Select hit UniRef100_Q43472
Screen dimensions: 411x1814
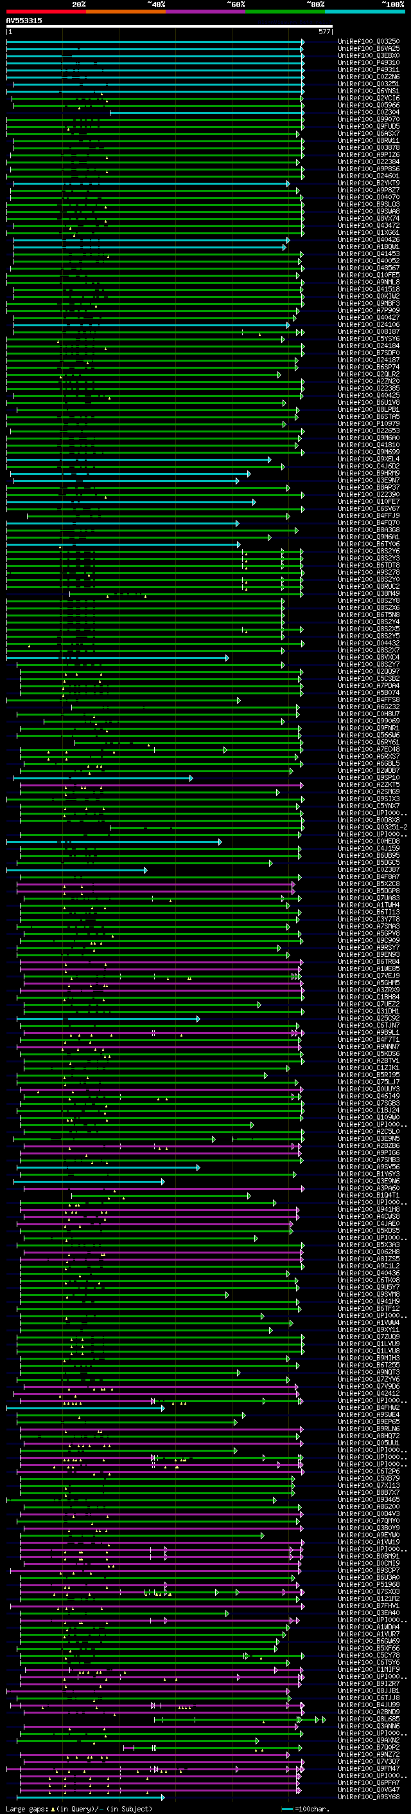click(369, 225)
